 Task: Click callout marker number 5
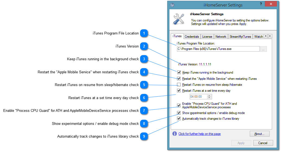(x=144, y=85)
